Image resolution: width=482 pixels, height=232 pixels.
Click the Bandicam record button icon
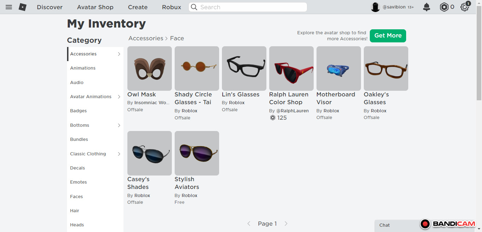coord(425,224)
